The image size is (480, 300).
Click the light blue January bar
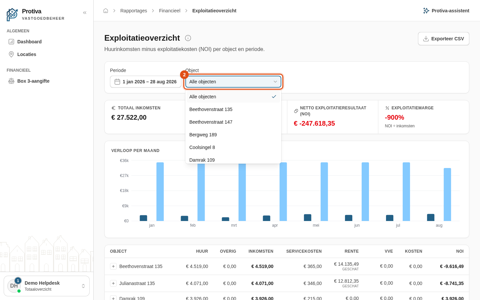tap(160, 192)
